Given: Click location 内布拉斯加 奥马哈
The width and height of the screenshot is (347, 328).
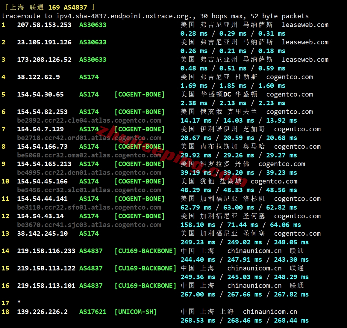Looking at the screenshot, I should tap(232, 147).
